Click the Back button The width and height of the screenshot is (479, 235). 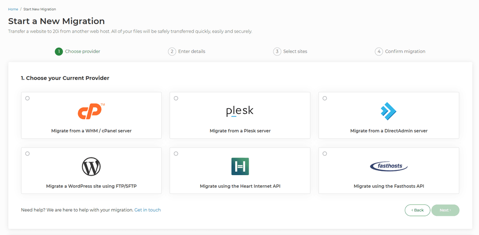tap(417, 210)
